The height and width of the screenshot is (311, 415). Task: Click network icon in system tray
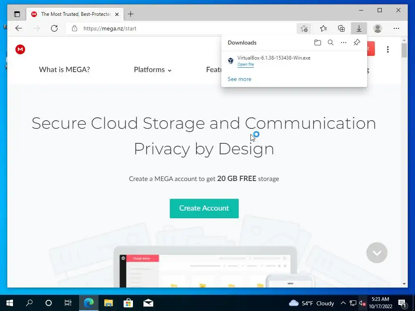pyautogui.click(x=353, y=303)
